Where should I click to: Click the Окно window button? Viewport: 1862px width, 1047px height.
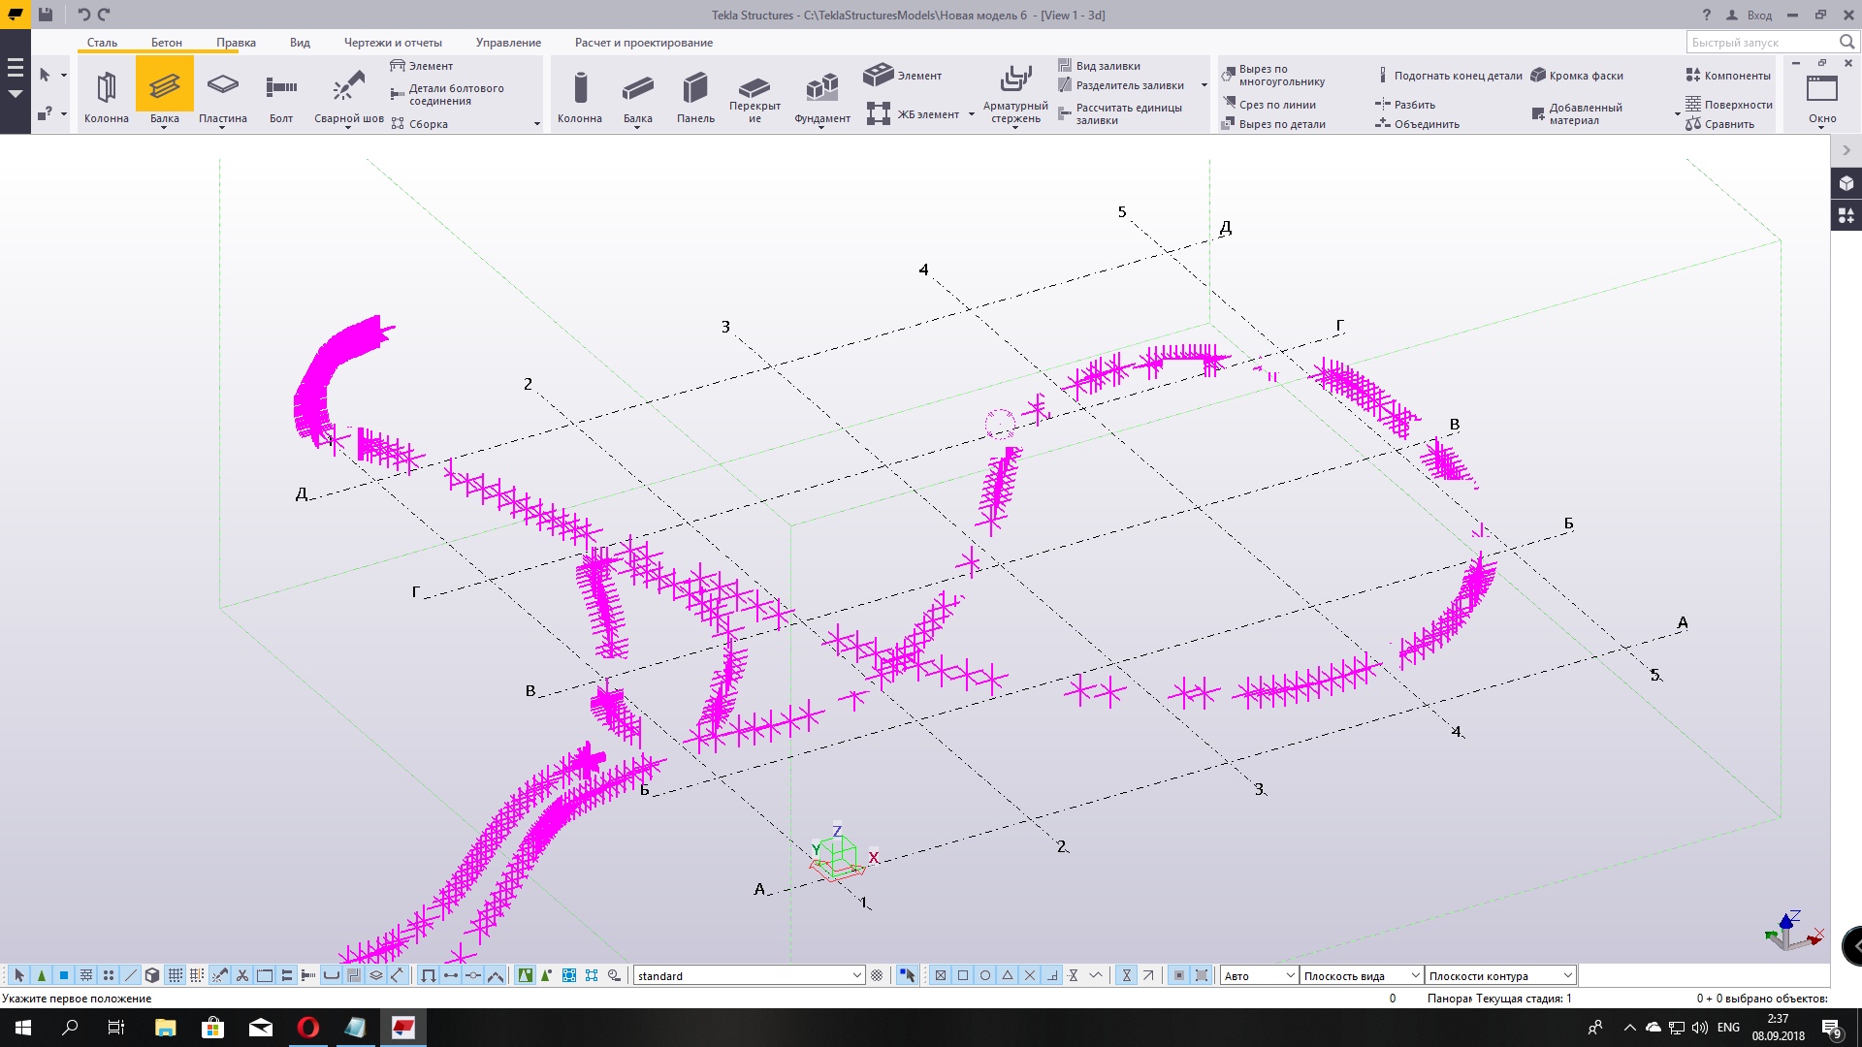point(1821,94)
